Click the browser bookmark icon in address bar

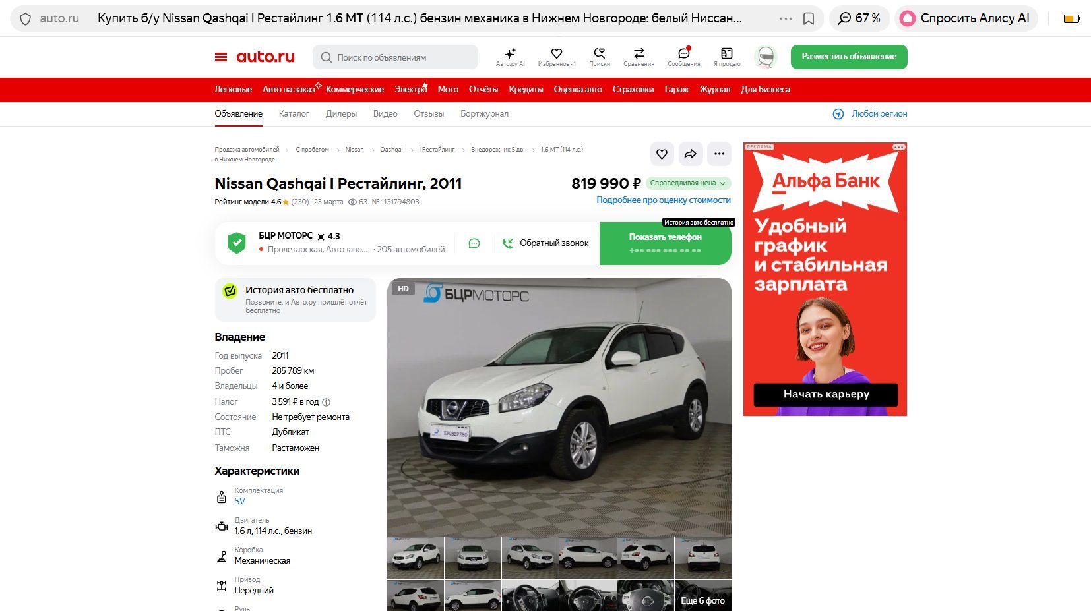pyautogui.click(x=809, y=19)
